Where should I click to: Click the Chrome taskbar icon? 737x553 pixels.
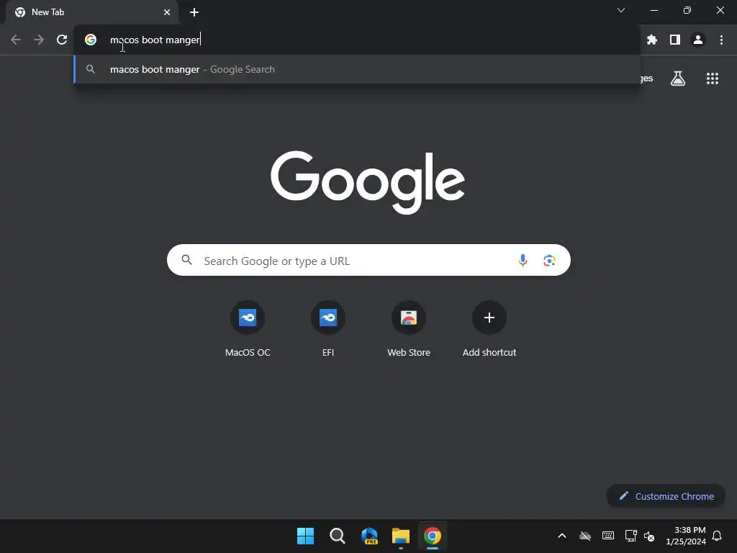tap(433, 536)
